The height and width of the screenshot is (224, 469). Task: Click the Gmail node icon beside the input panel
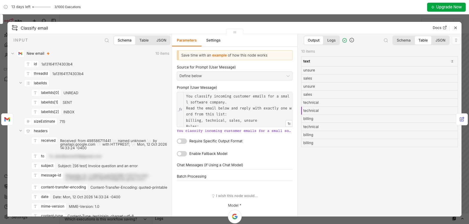[x=7, y=119]
